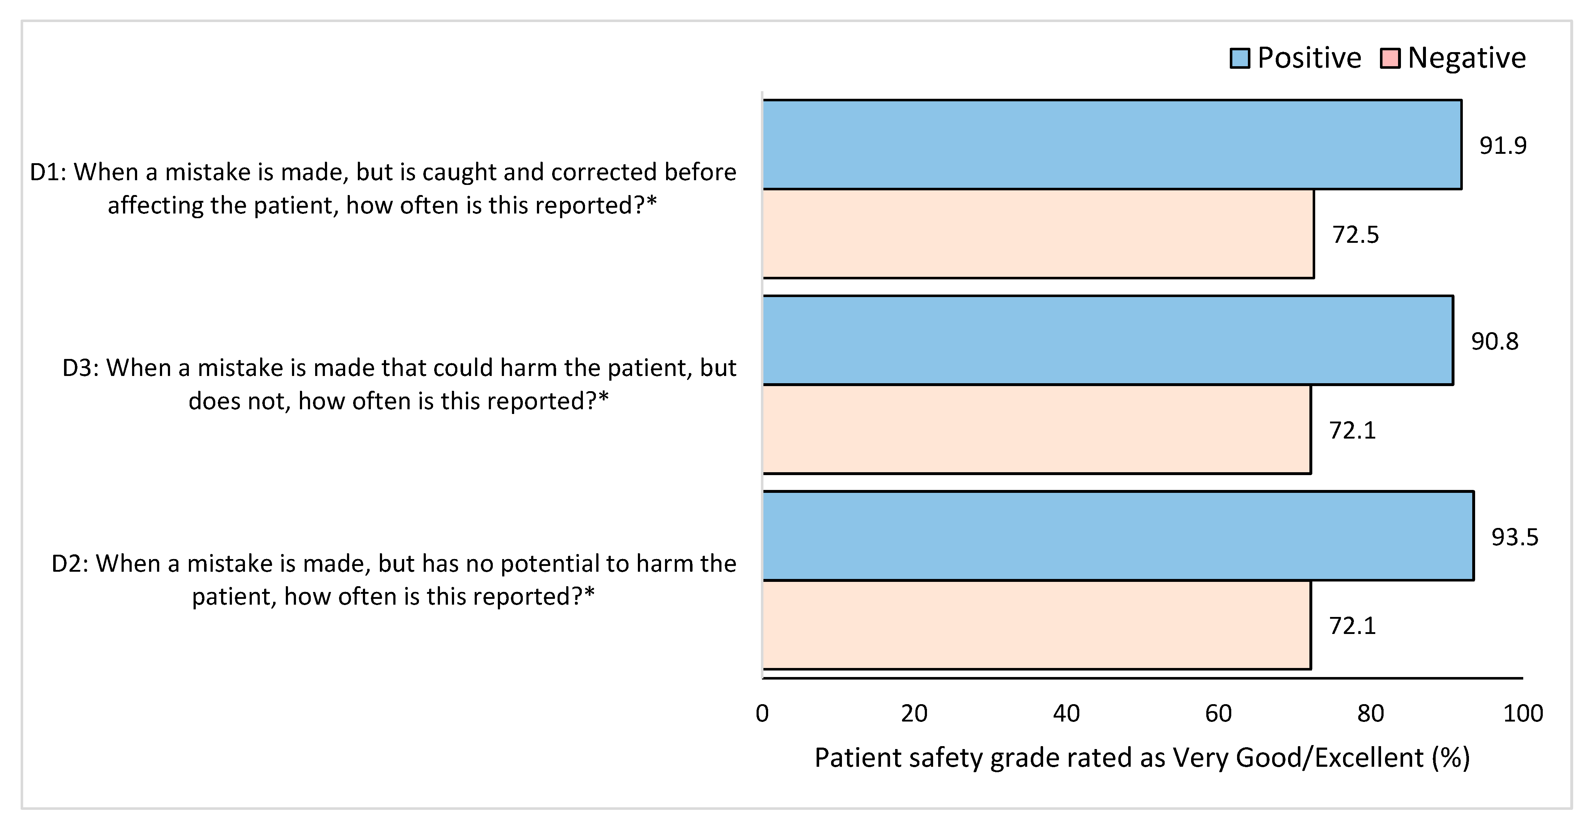
Task: Click the D1 Positive blue bar
Action: (x=1111, y=144)
